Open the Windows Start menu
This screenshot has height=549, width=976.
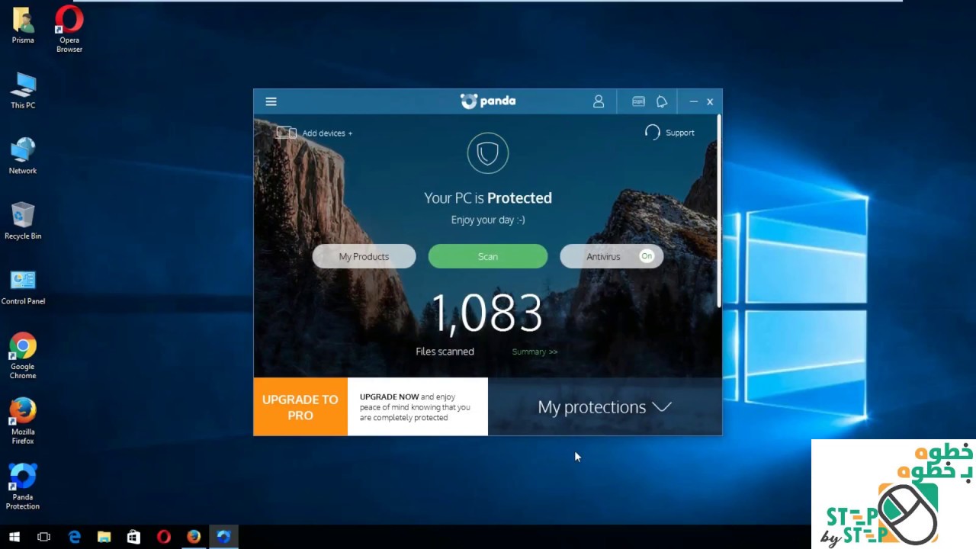[14, 537]
